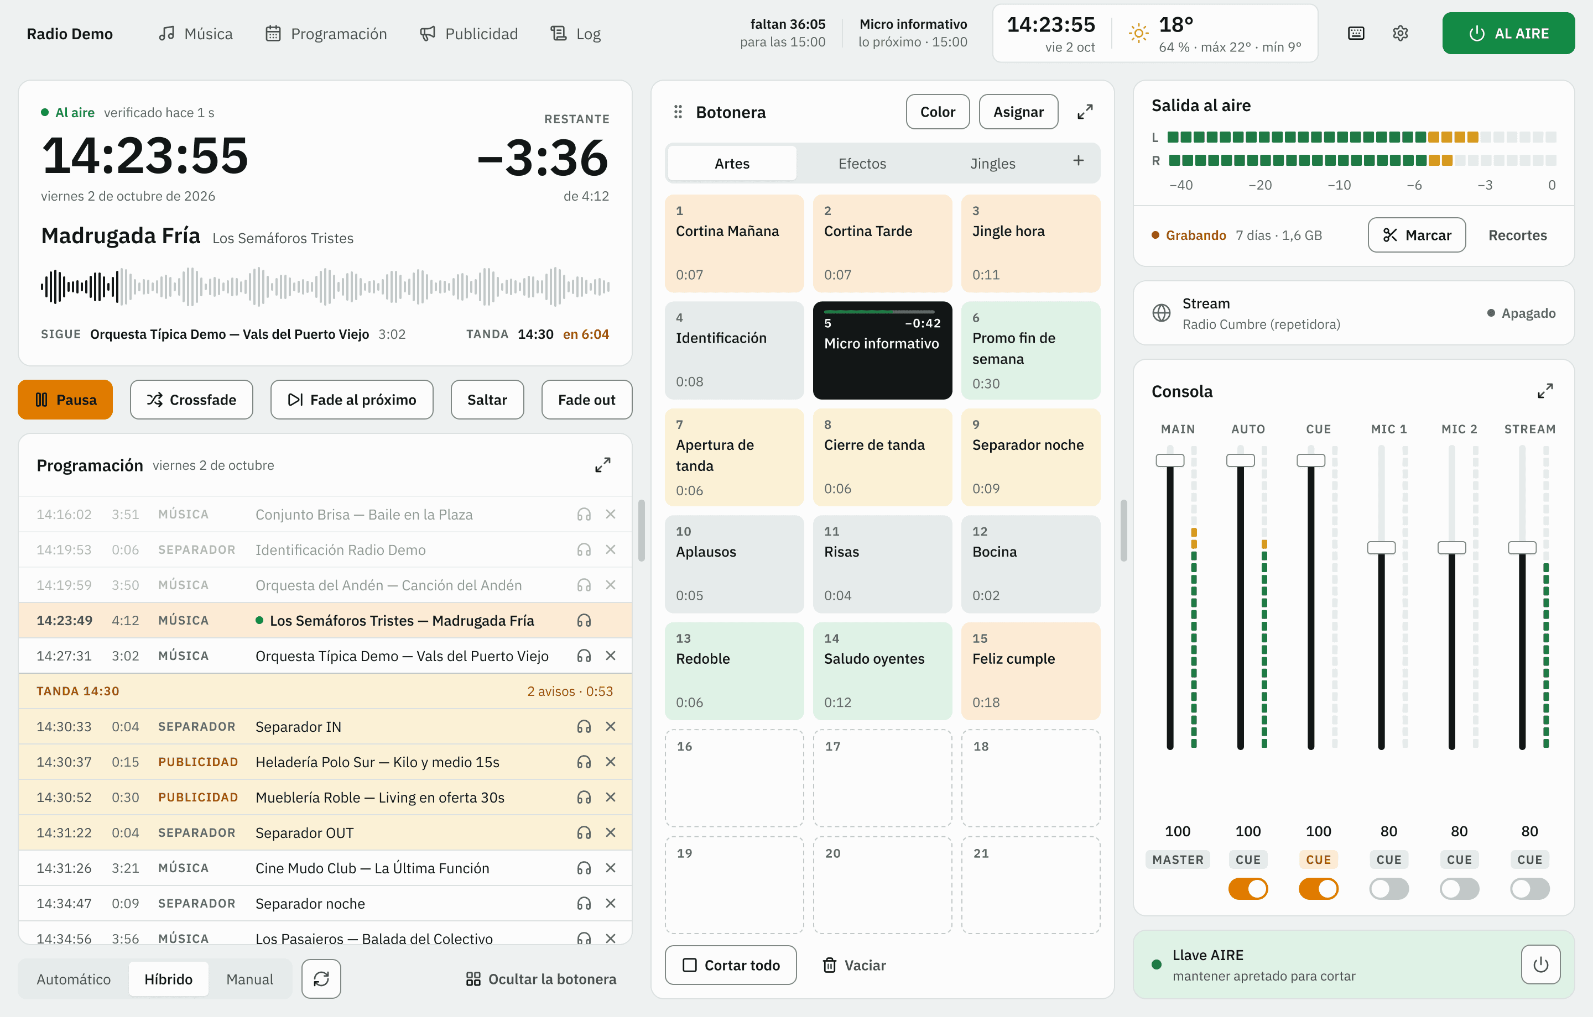Remove Cine Mudo Club row
Screen dimensions: 1593x1017
[611, 868]
